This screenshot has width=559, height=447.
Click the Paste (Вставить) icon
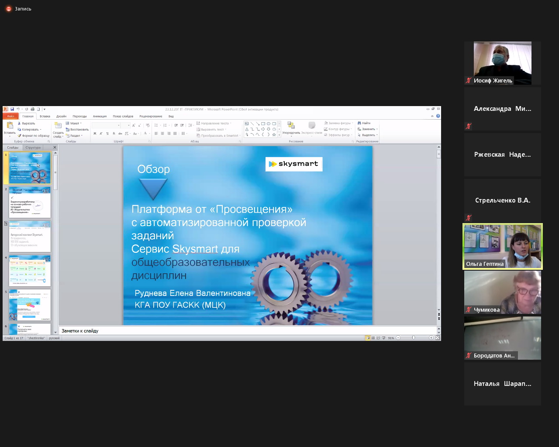(10, 126)
